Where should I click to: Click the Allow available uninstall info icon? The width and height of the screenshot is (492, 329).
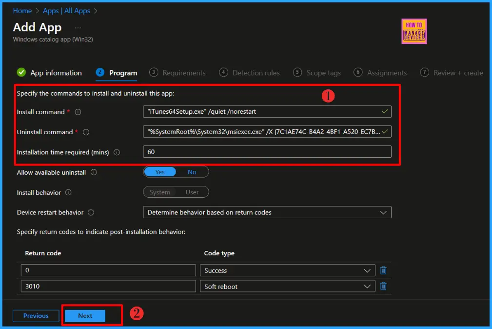(x=94, y=172)
